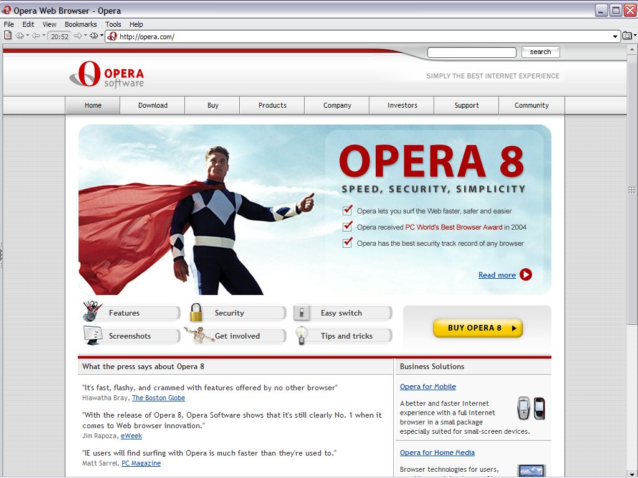Screen dimensions: 638x478
Task: Open the rewind button dropdown arrow
Action: (27, 35)
